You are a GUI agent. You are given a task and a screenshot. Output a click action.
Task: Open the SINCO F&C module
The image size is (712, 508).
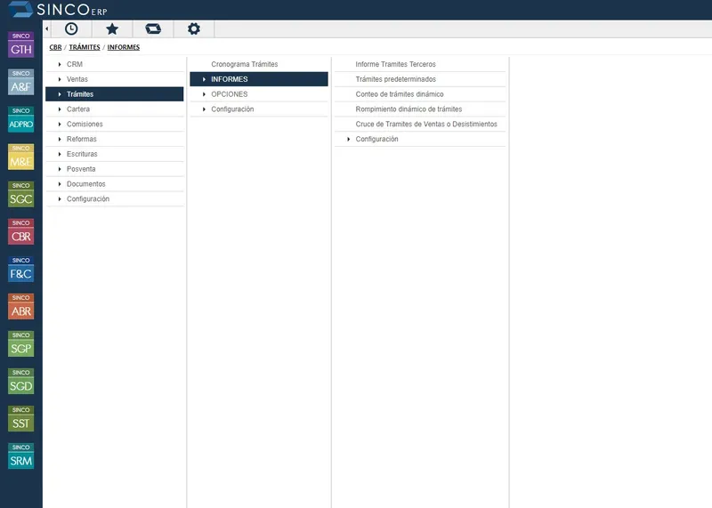click(20, 270)
